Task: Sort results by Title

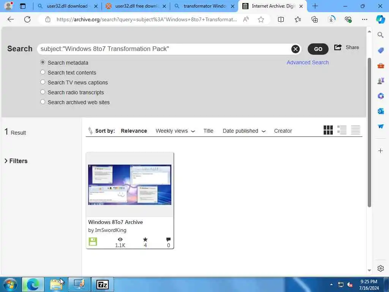Action: [208, 131]
